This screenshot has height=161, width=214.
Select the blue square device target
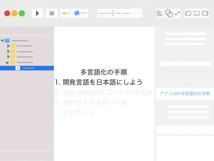(x=77, y=13)
